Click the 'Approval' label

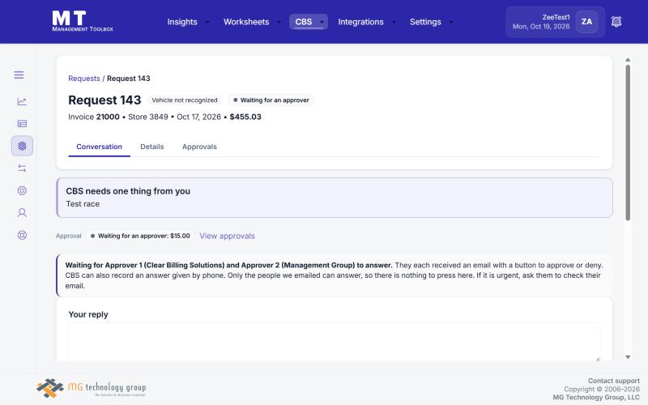pos(69,236)
